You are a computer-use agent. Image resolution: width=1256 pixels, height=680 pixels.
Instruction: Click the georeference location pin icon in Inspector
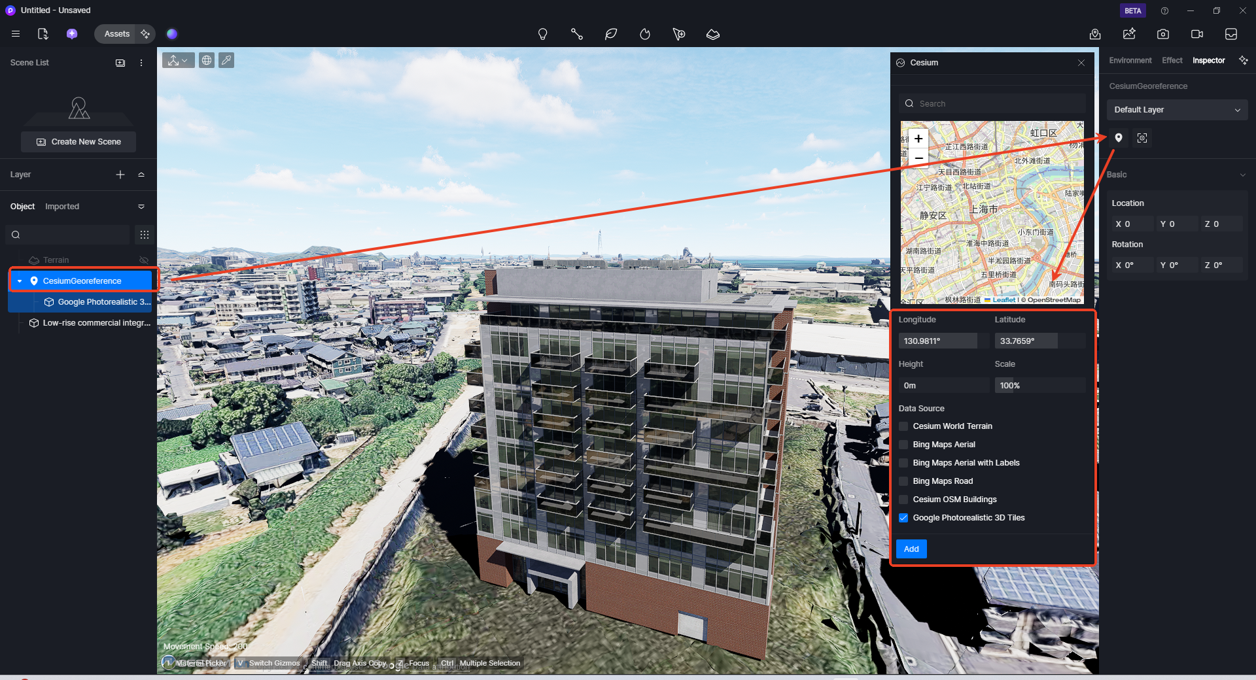point(1119,138)
